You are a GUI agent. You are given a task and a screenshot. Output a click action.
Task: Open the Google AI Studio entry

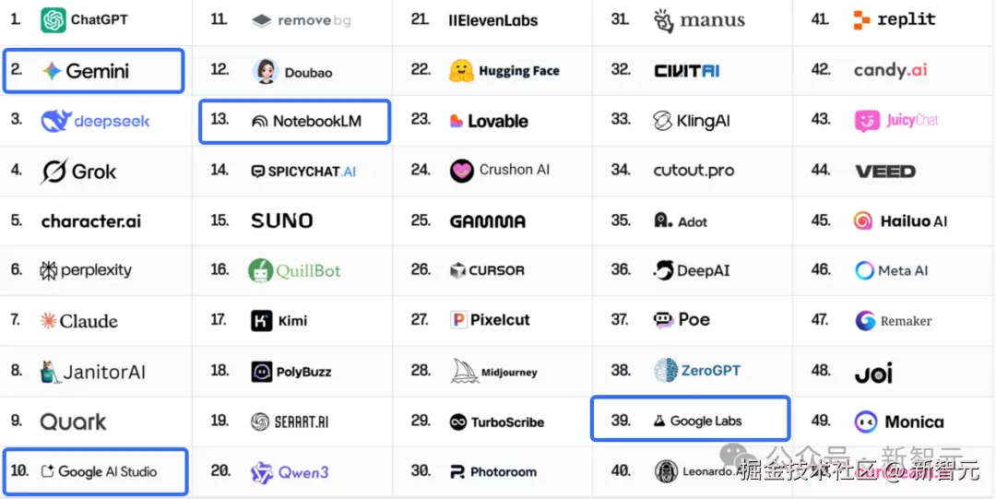point(95,471)
